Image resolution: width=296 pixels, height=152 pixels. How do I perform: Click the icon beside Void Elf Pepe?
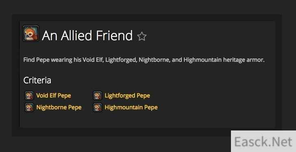click(29, 96)
